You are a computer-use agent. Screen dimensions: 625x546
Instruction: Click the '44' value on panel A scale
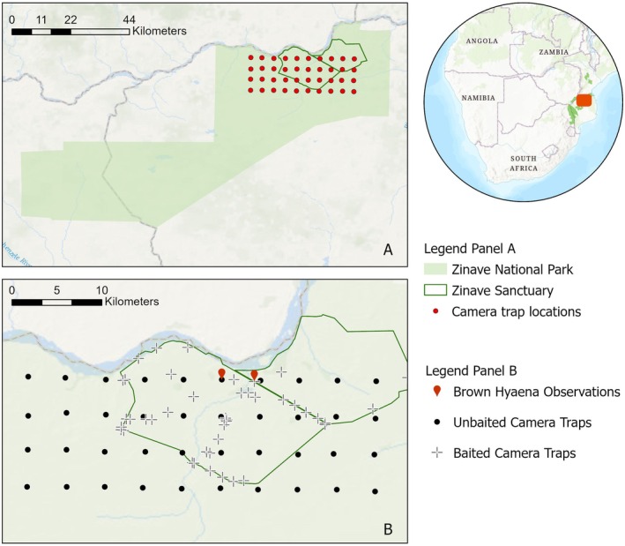129,19
